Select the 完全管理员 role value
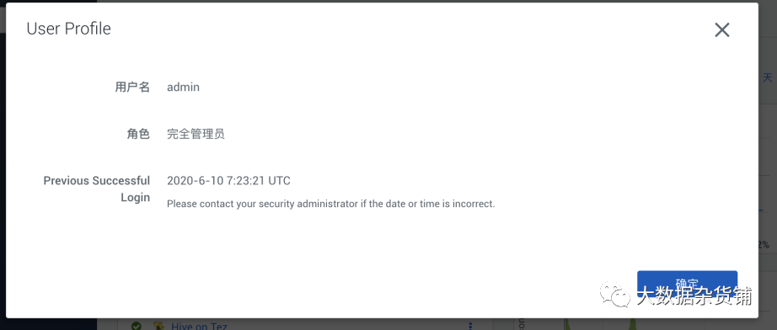 196,134
